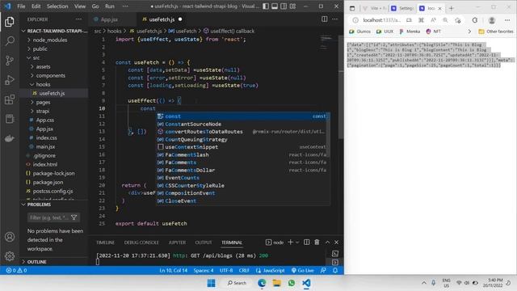Expand the strapi folder
Image resolution: width=517 pixels, height=291 pixels.
[43, 112]
